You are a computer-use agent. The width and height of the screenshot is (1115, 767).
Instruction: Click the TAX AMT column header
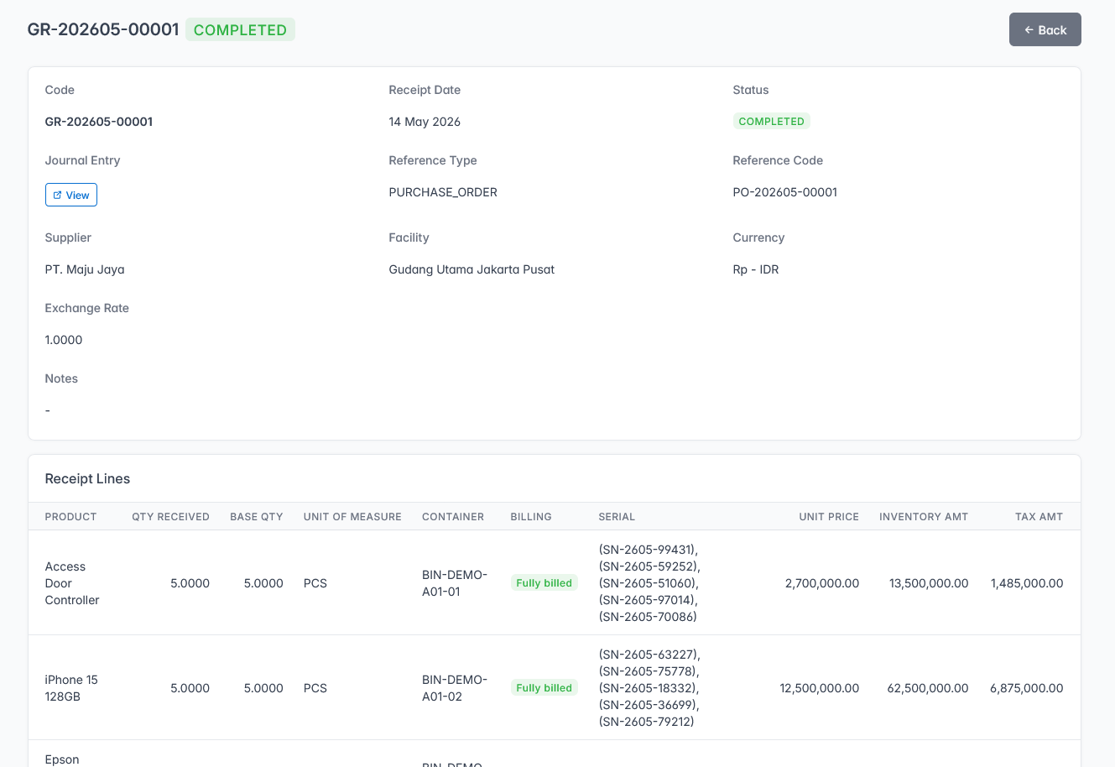tap(1039, 517)
